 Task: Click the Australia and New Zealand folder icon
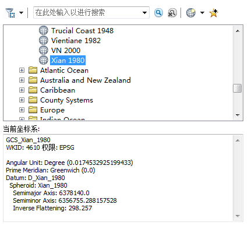point(33,80)
